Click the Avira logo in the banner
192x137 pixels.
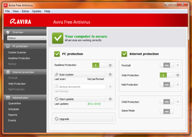(x=23, y=22)
